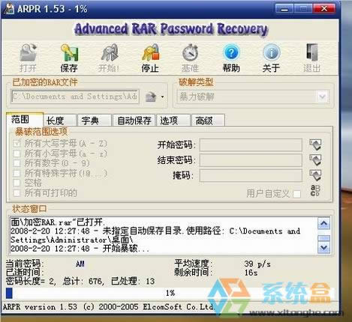Viewport: 352px width, 322px height.
Task: Click the remaining time value 16s
Action: [x=251, y=273]
